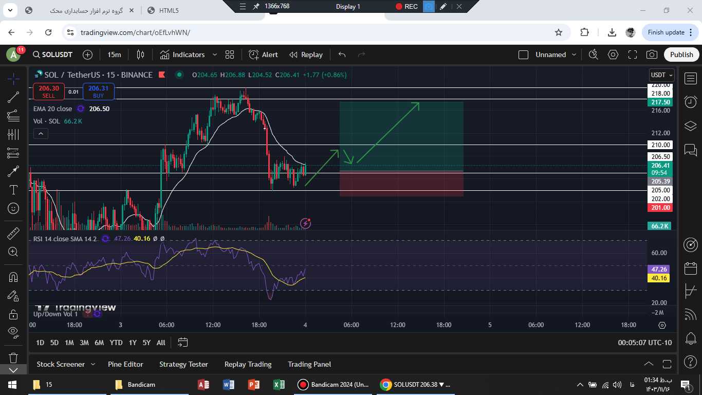The width and height of the screenshot is (702, 395).
Task: Enter fullscreen mode
Action: point(633,55)
